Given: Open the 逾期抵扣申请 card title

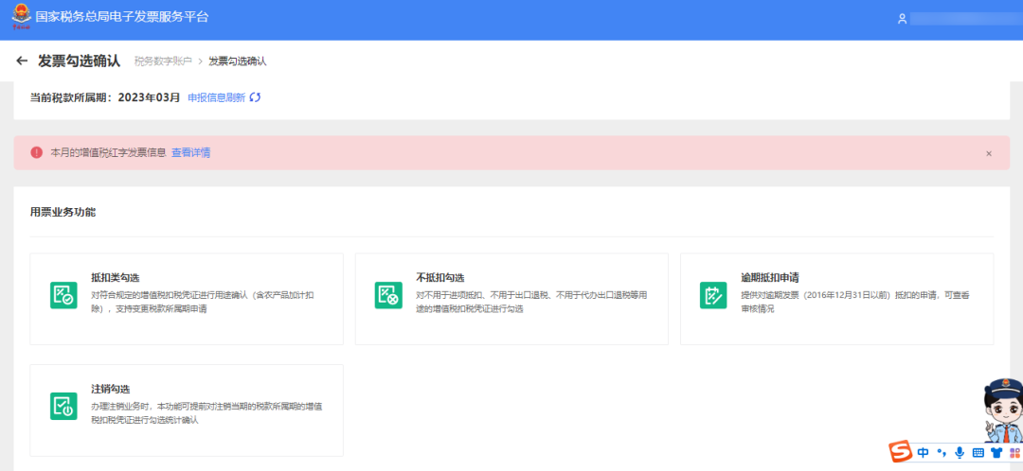Looking at the screenshot, I should click(x=770, y=277).
